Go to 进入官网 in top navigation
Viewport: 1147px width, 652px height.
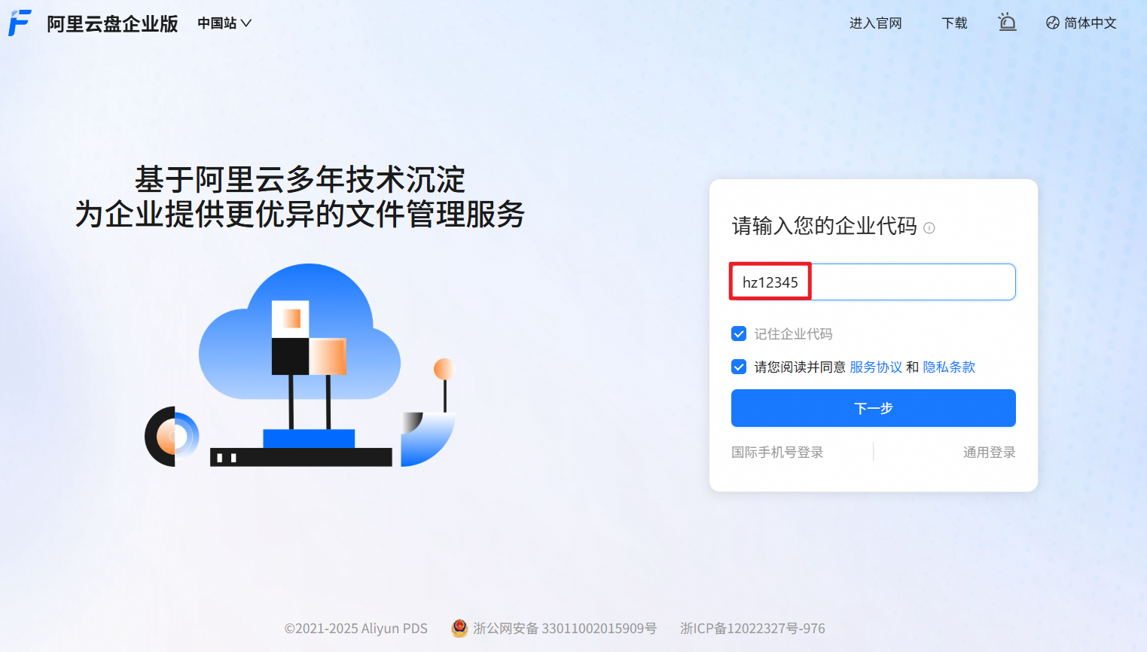tap(875, 23)
